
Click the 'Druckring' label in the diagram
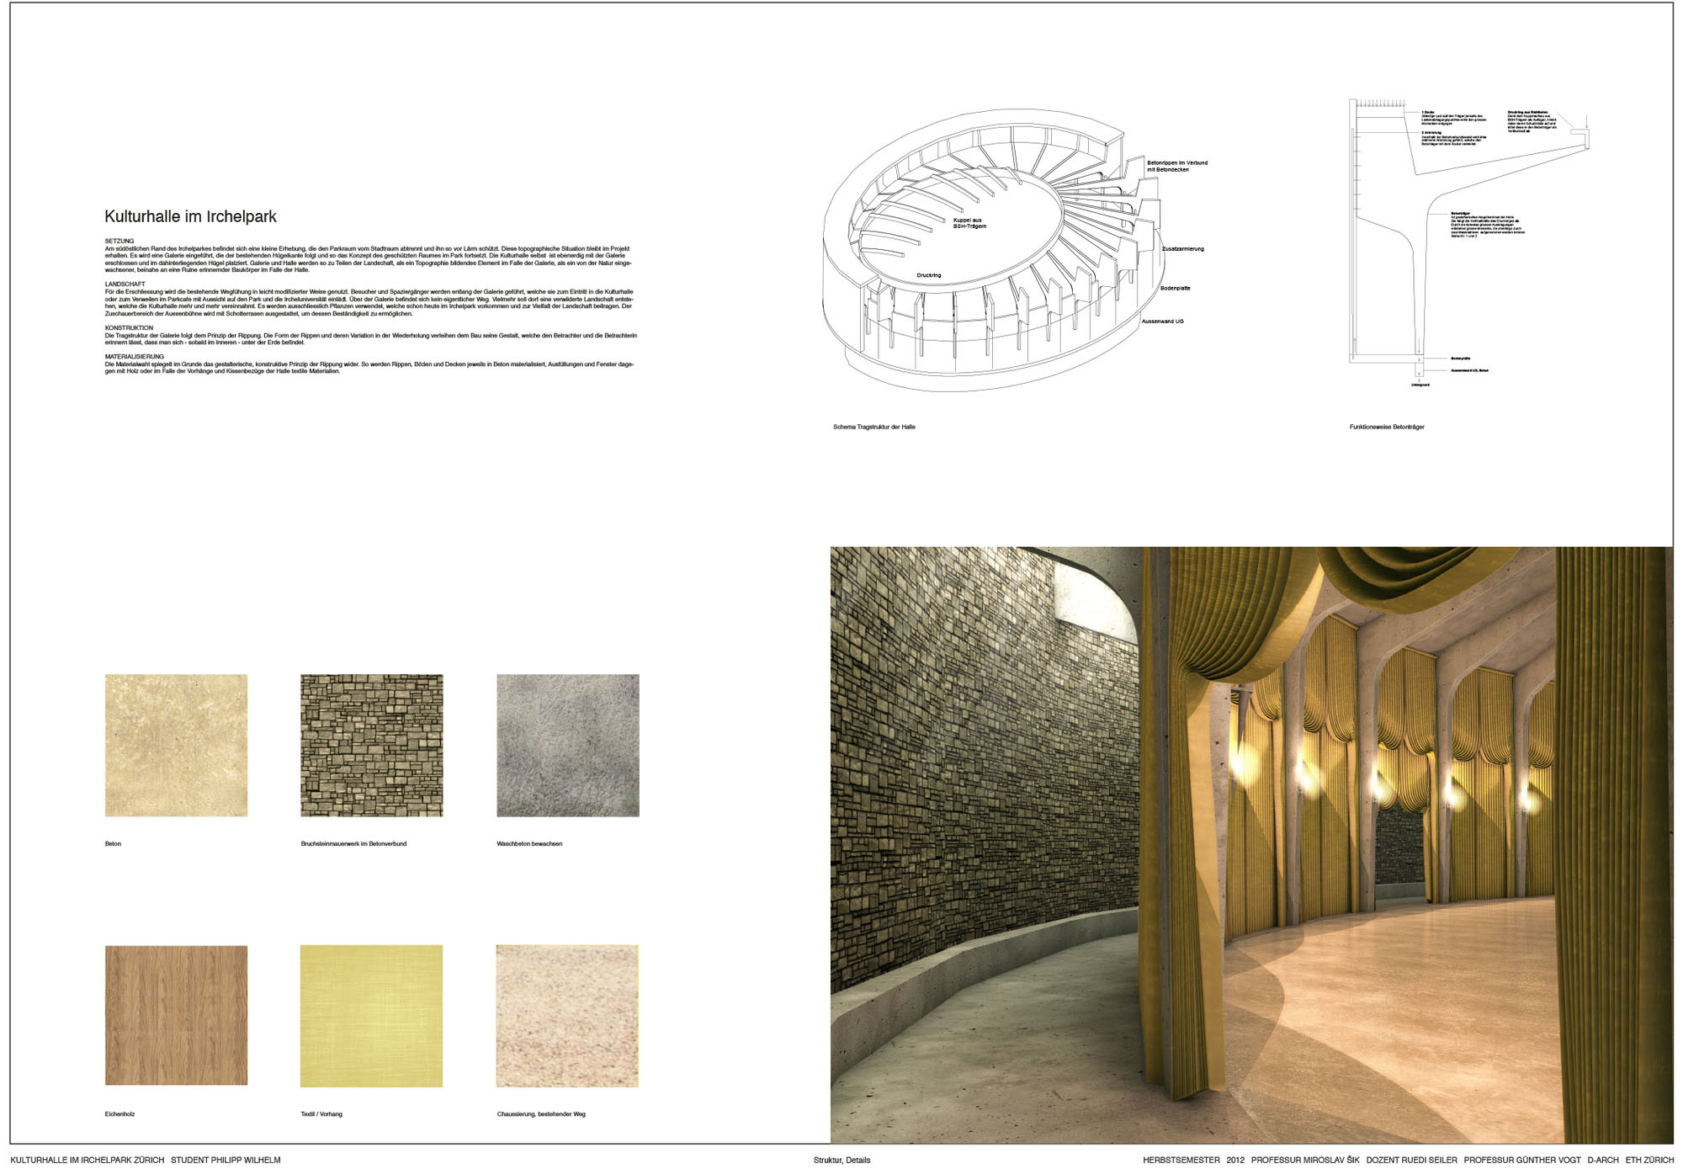coord(929,276)
